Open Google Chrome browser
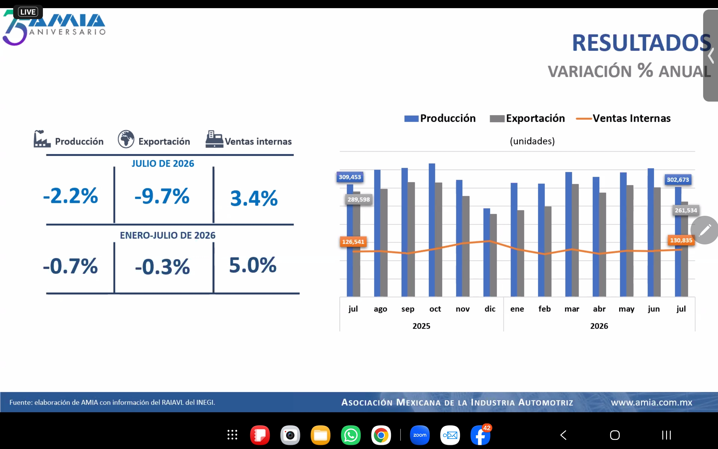718x449 pixels. tap(381, 435)
